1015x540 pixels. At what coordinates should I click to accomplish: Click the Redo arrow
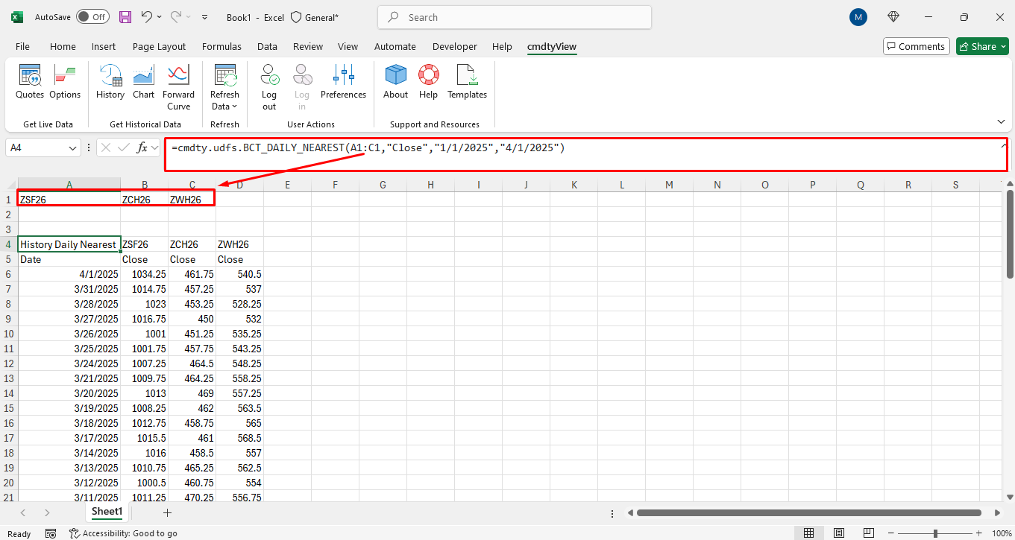click(176, 17)
